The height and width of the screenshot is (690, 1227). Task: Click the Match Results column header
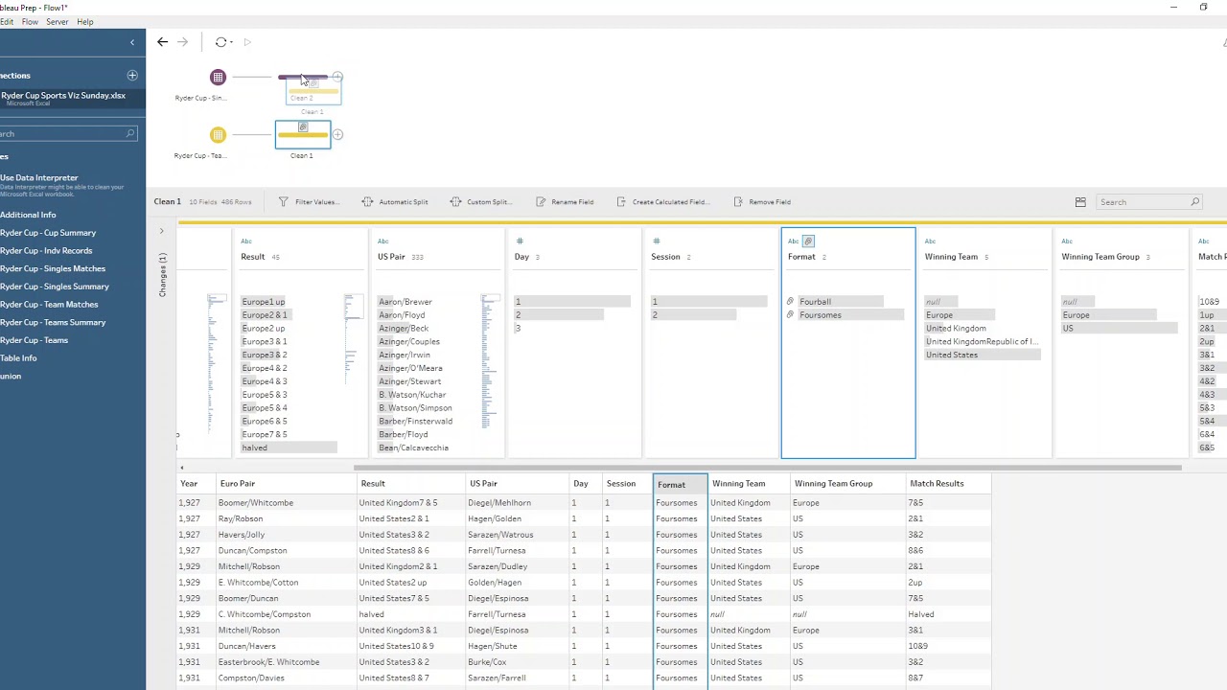[947, 484]
